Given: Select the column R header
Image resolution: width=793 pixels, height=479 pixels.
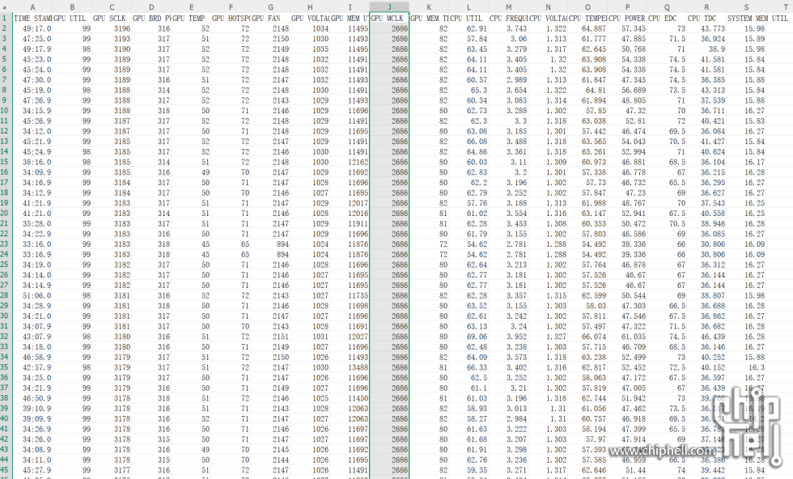Looking at the screenshot, I should click(x=706, y=7).
